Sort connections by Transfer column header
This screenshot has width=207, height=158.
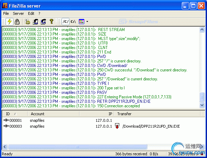click(x=157, y=114)
